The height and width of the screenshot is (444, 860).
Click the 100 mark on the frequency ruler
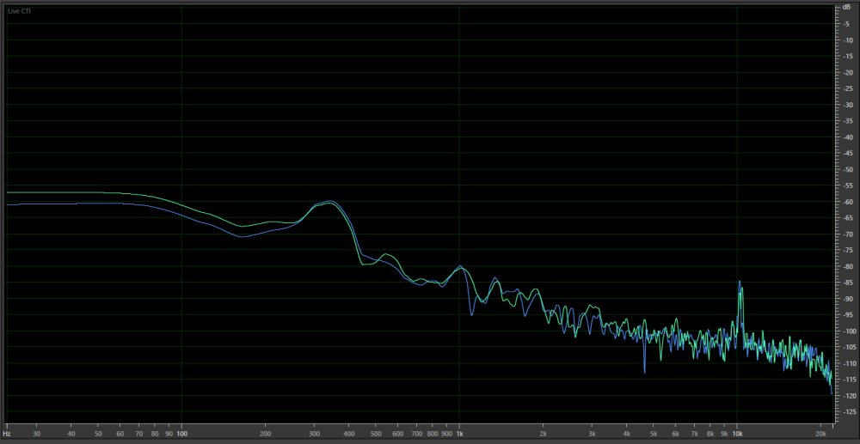coord(181,435)
